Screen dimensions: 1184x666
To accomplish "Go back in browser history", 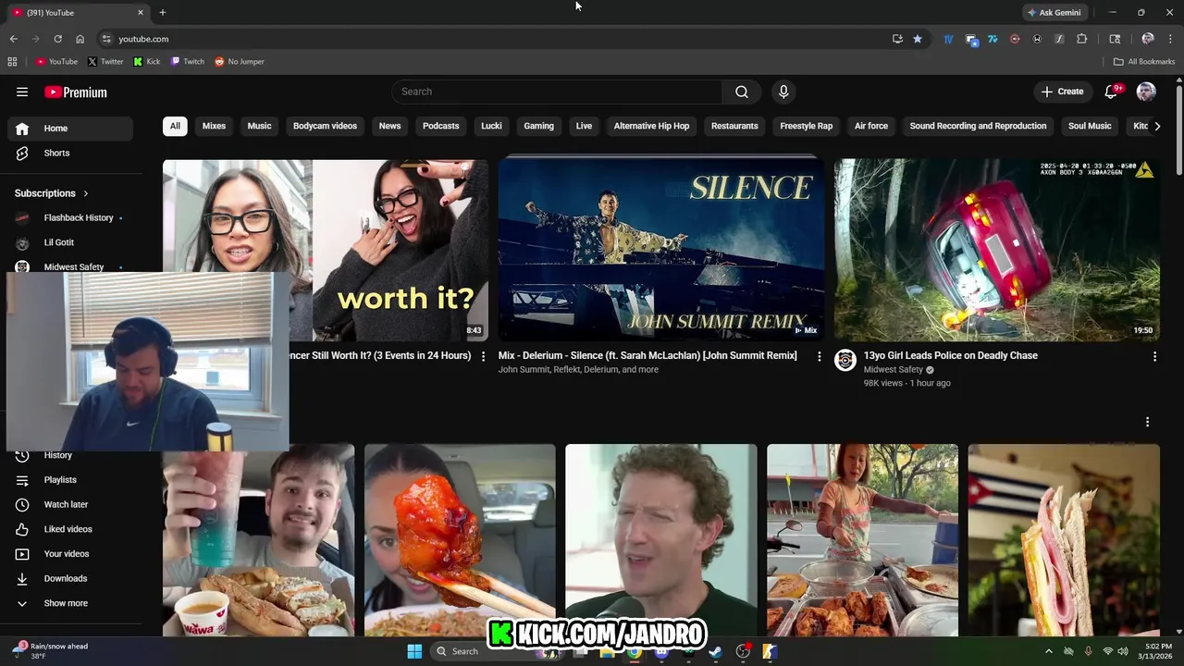I will point(13,39).
